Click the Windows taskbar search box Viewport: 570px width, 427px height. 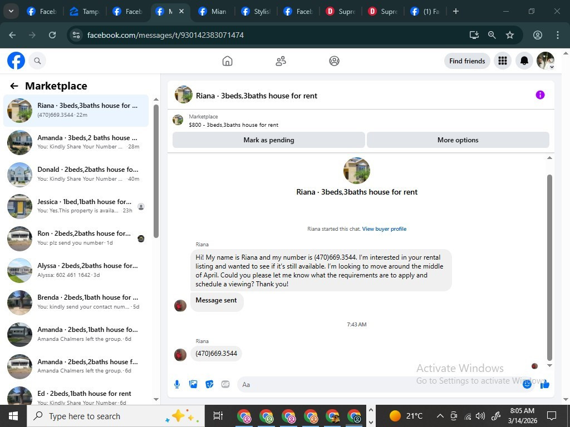[x=116, y=416]
